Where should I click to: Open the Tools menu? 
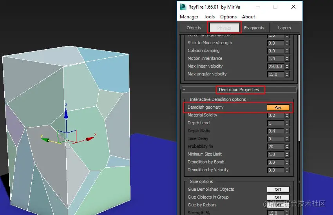(209, 17)
